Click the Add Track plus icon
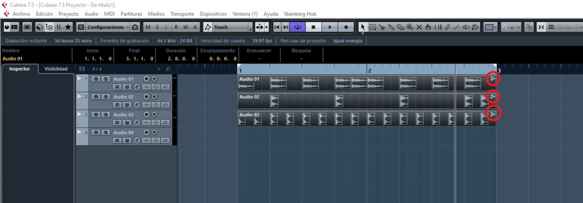 tap(158, 69)
